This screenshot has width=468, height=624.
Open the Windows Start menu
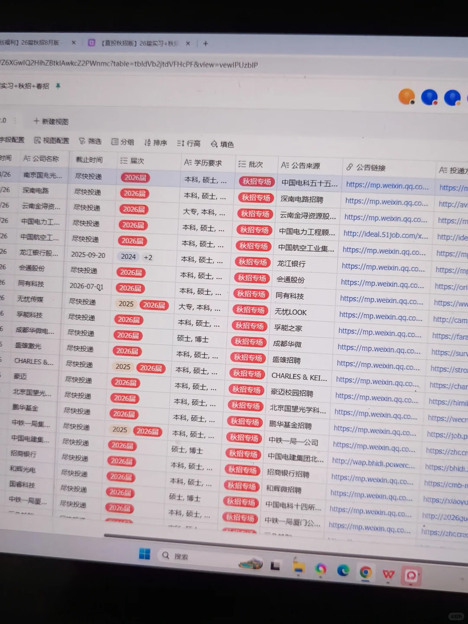144,554
